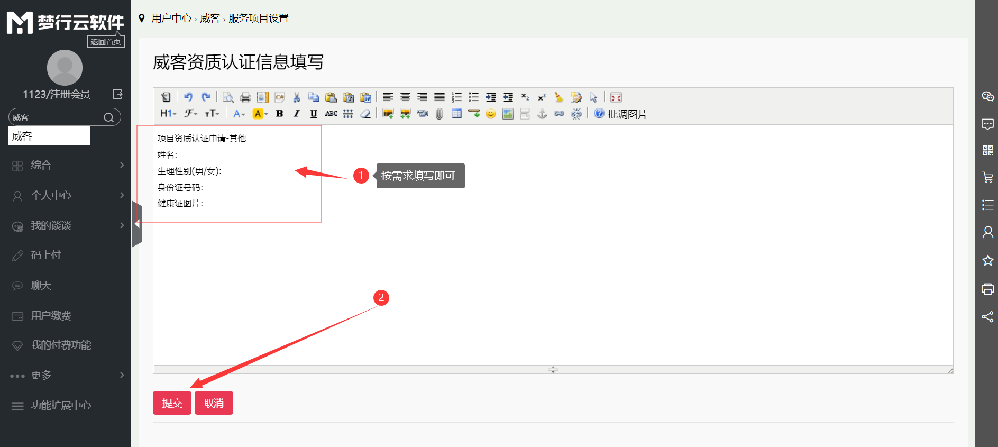Open the H1 paragraph format dropdown
Screen dimensions: 998x447
[168, 114]
